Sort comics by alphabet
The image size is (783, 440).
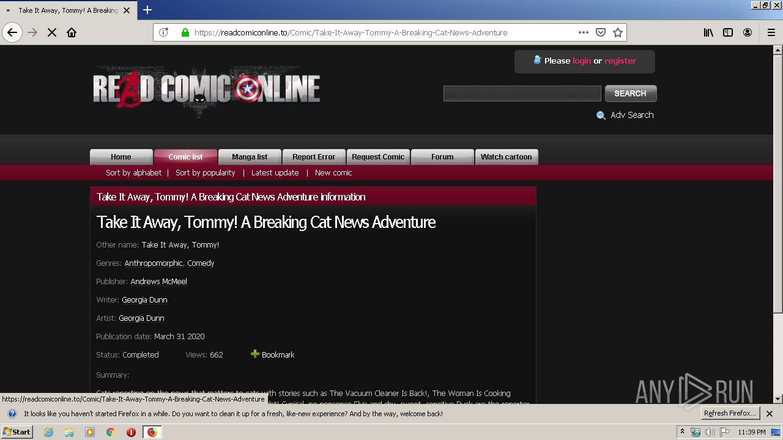point(133,173)
